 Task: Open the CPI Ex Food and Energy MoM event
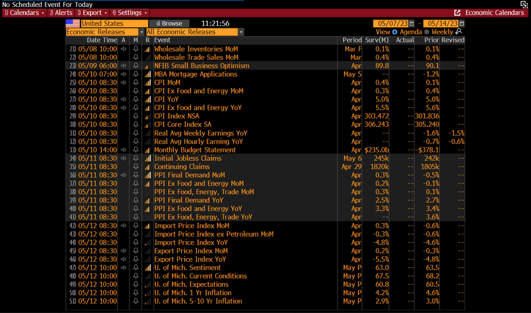(199, 91)
